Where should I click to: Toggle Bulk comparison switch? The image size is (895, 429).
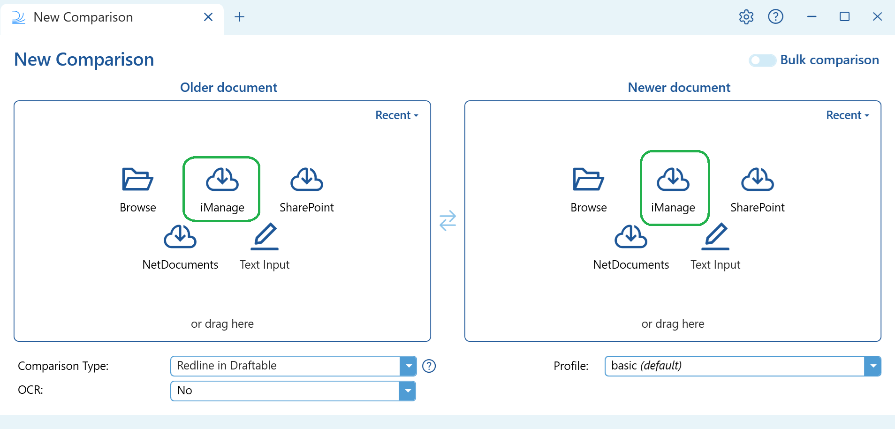[x=762, y=60]
